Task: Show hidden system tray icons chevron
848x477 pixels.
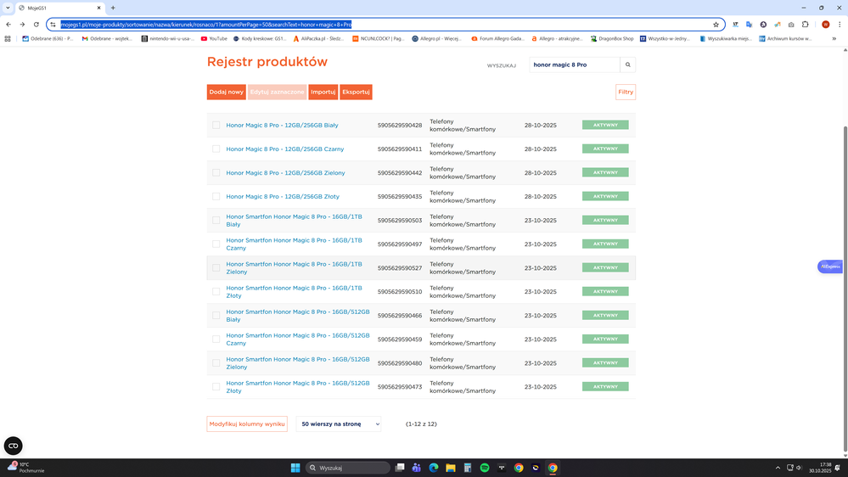Action: (778, 468)
